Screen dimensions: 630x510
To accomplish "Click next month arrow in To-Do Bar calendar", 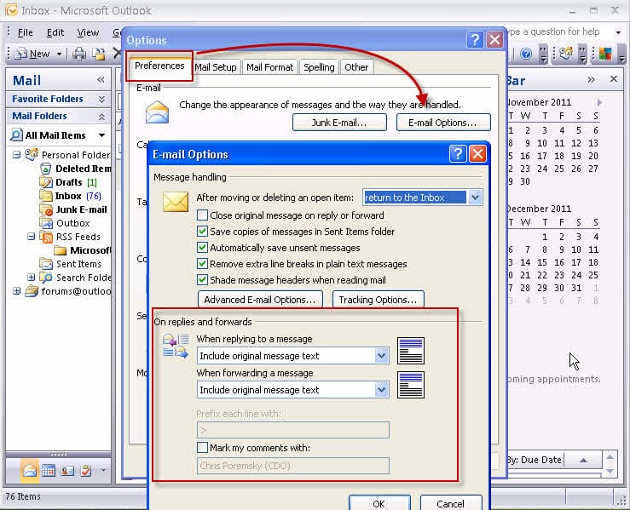I will (599, 102).
